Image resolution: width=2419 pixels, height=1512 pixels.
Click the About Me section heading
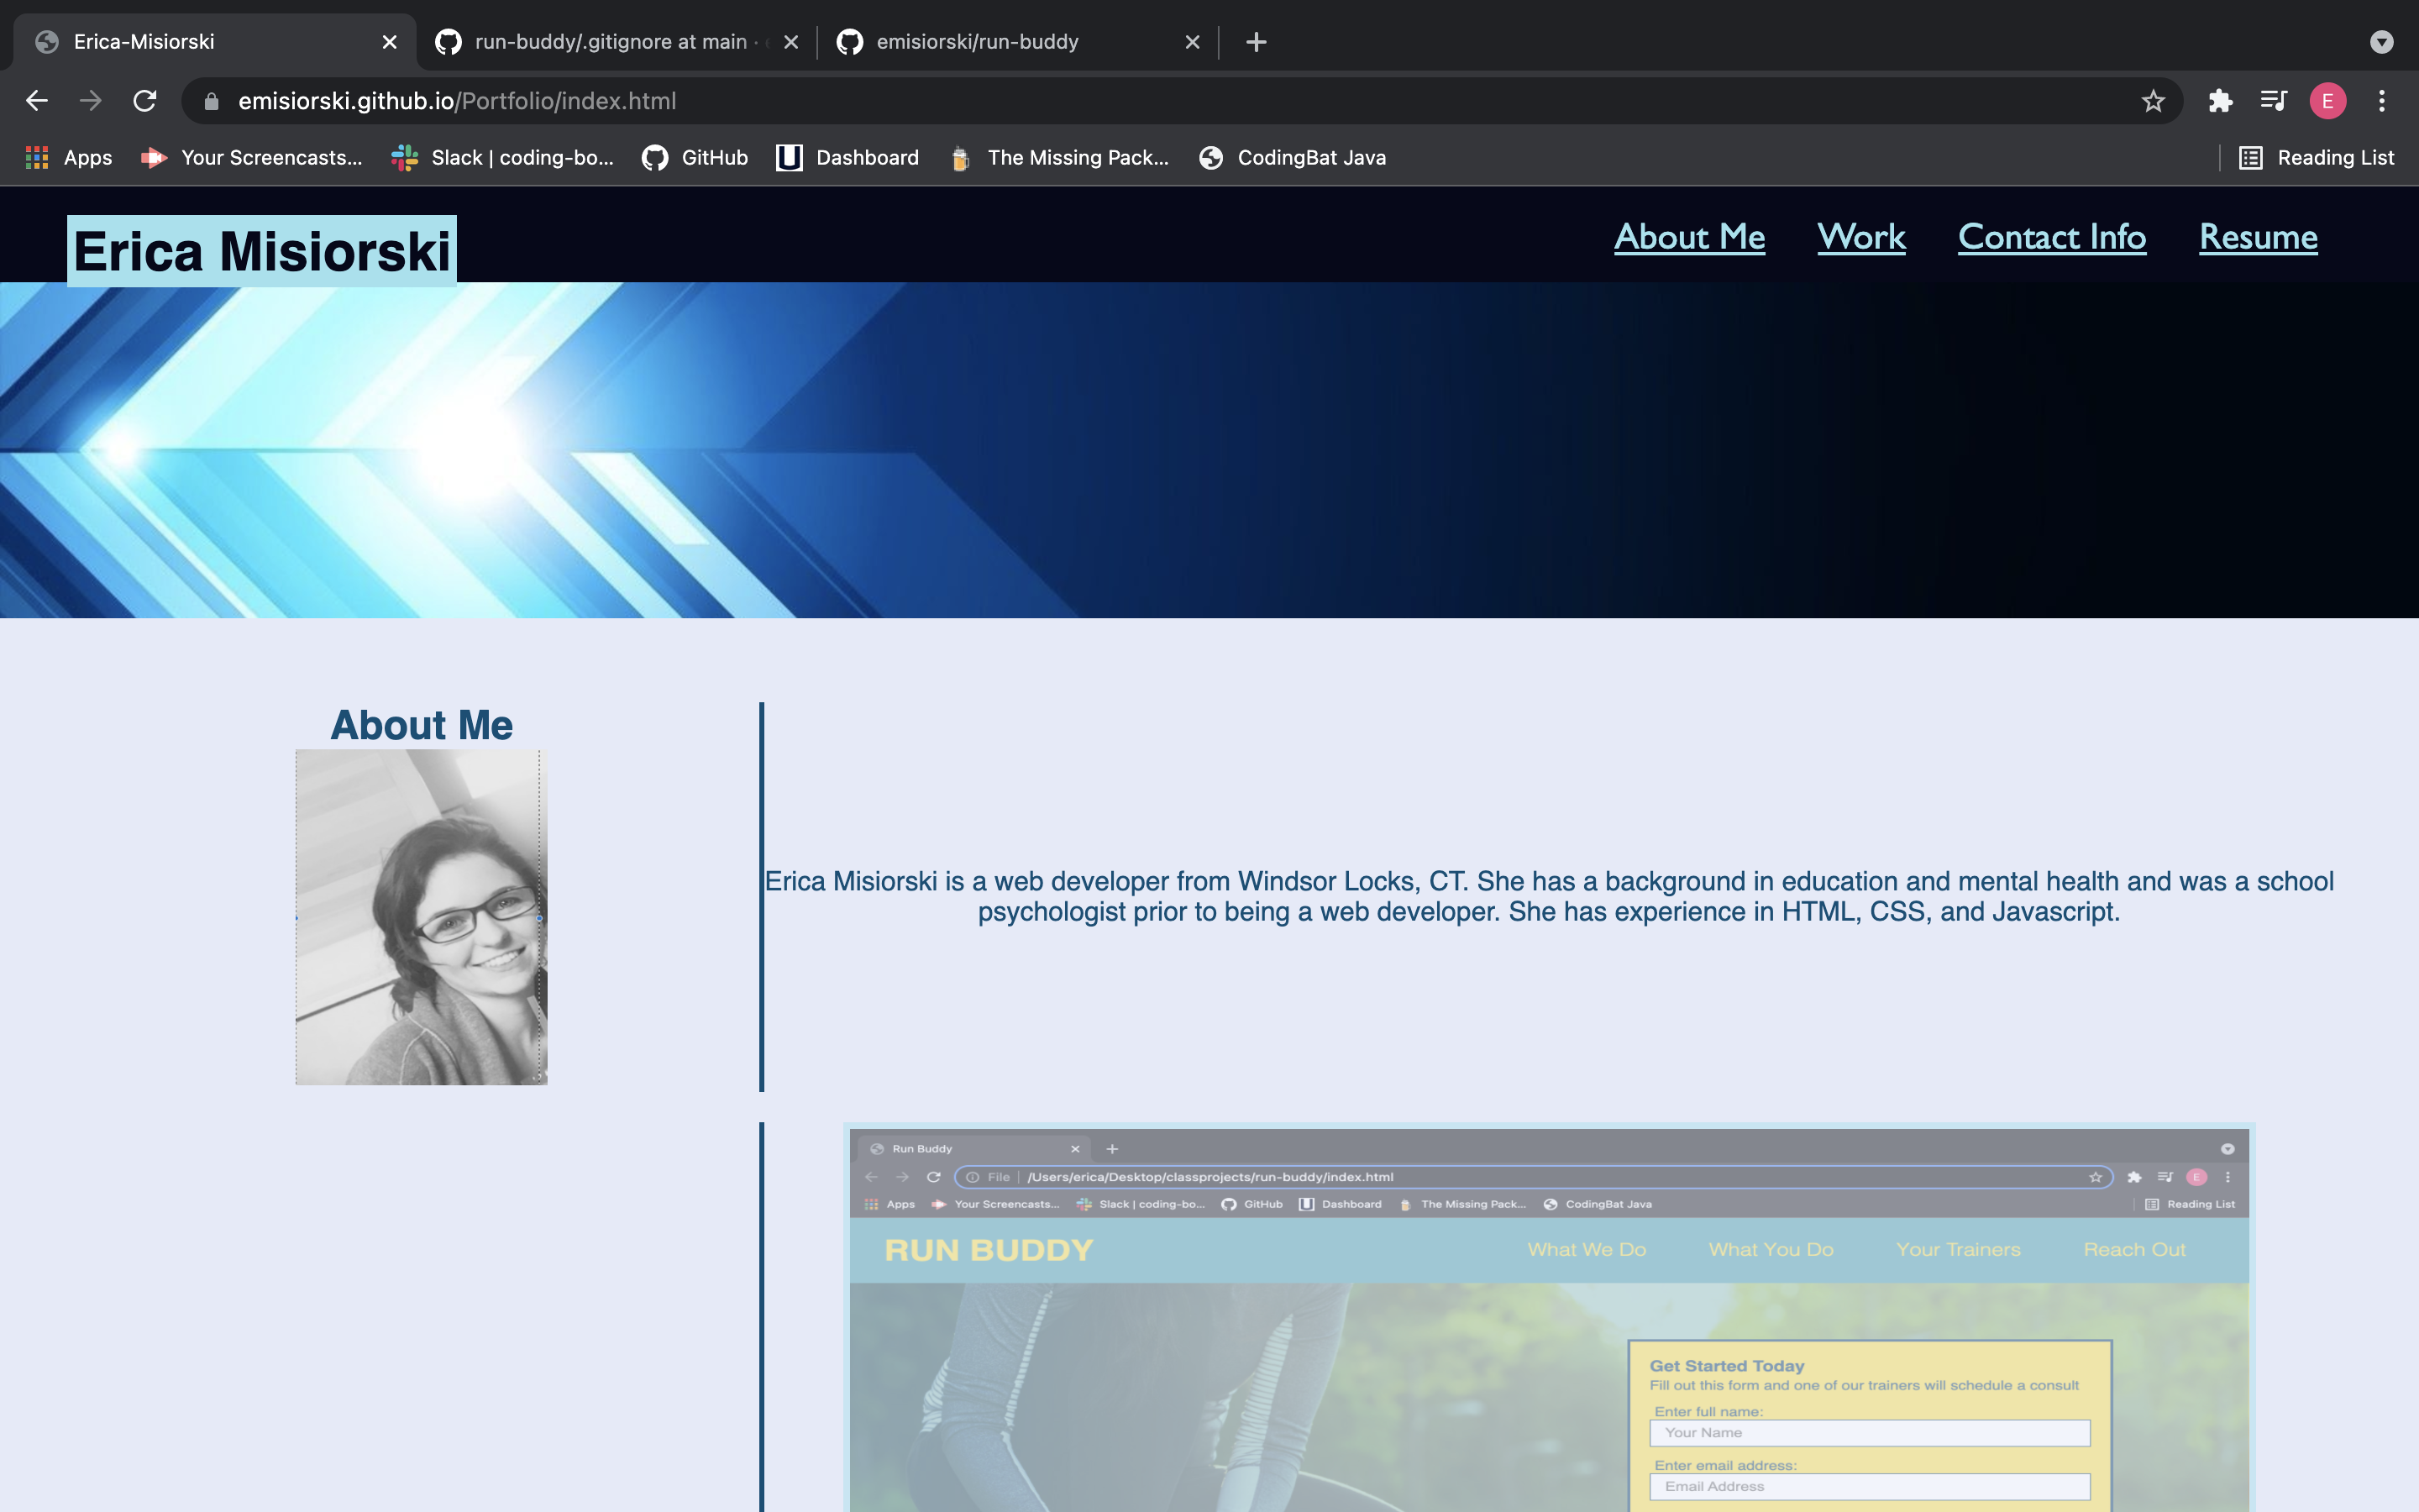(x=422, y=725)
